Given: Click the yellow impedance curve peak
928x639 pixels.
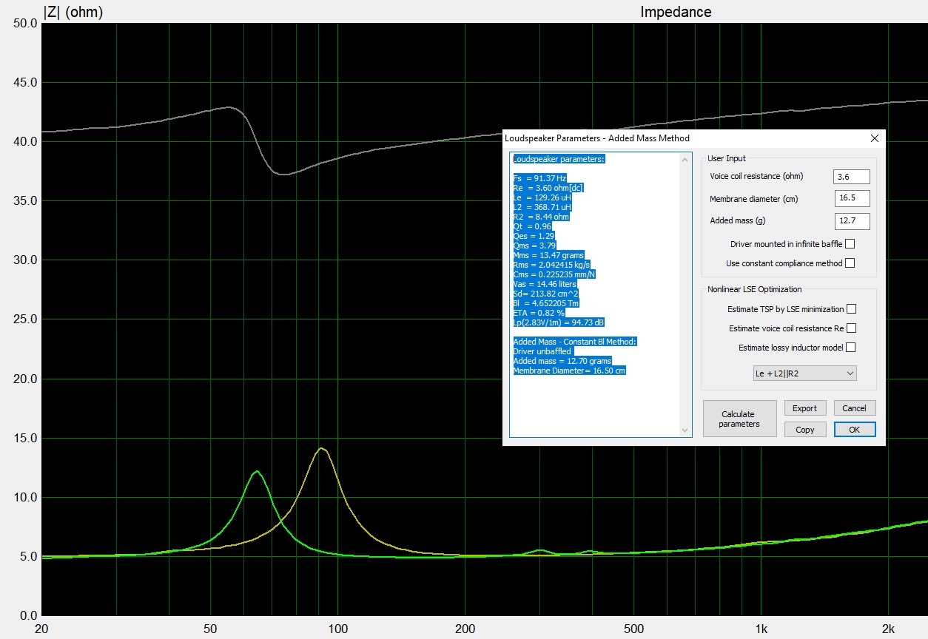Looking at the screenshot, I should [321, 448].
